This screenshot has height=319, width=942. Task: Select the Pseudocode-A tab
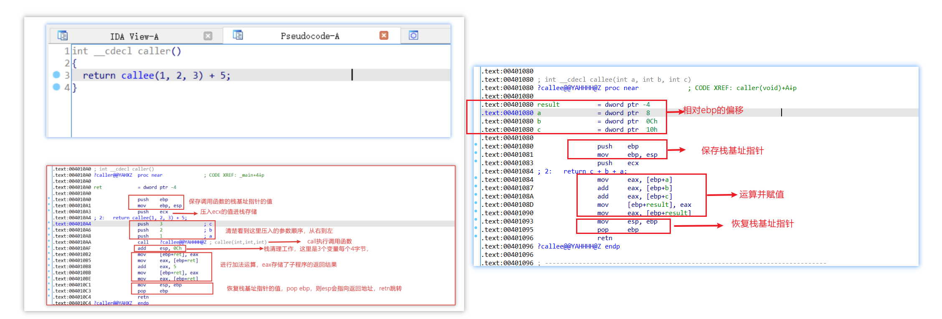pos(310,36)
